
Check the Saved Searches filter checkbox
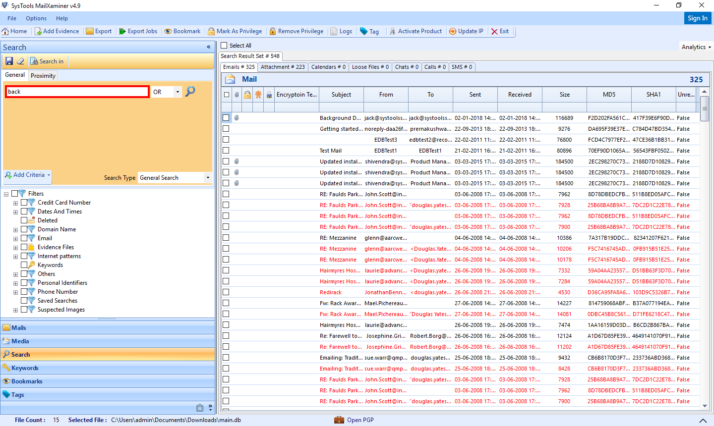pyautogui.click(x=24, y=301)
